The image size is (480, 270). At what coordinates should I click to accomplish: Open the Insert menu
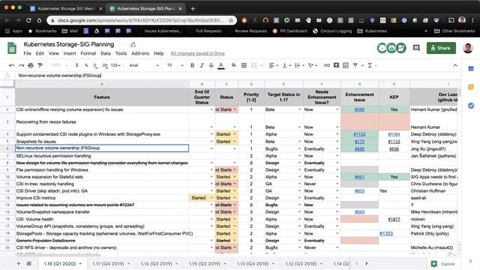coord(70,53)
